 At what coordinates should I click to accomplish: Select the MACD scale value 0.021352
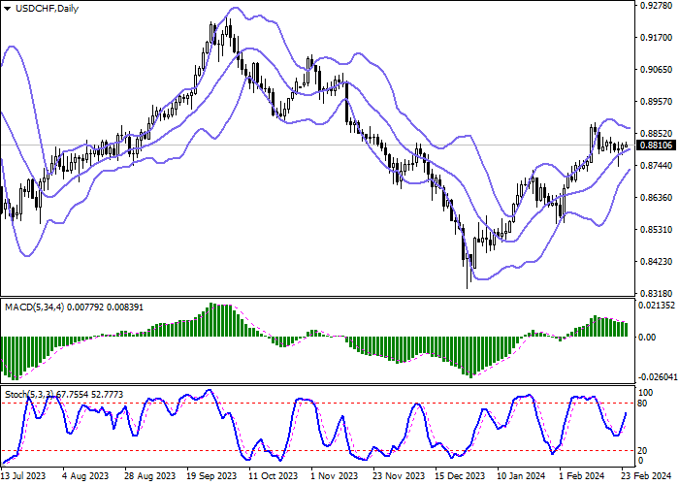click(x=657, y=306)
